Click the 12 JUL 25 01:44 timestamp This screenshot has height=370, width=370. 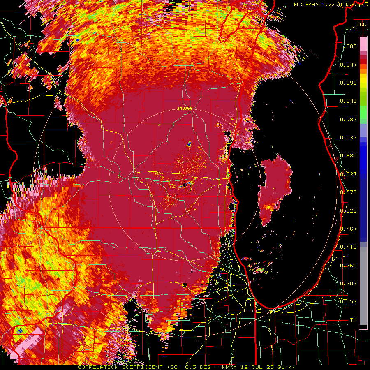(268, 367)
